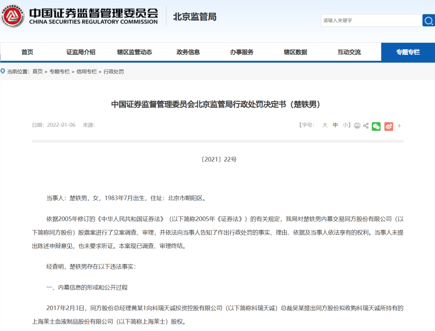Screen dimensions: 435x331
Task: Set font size to large (大)
Action: [325, 125]
